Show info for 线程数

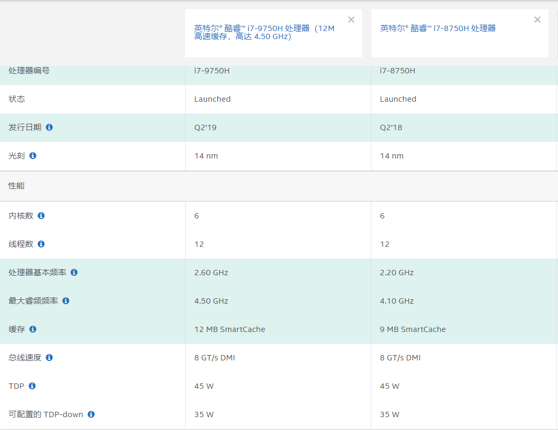(41, 244)
